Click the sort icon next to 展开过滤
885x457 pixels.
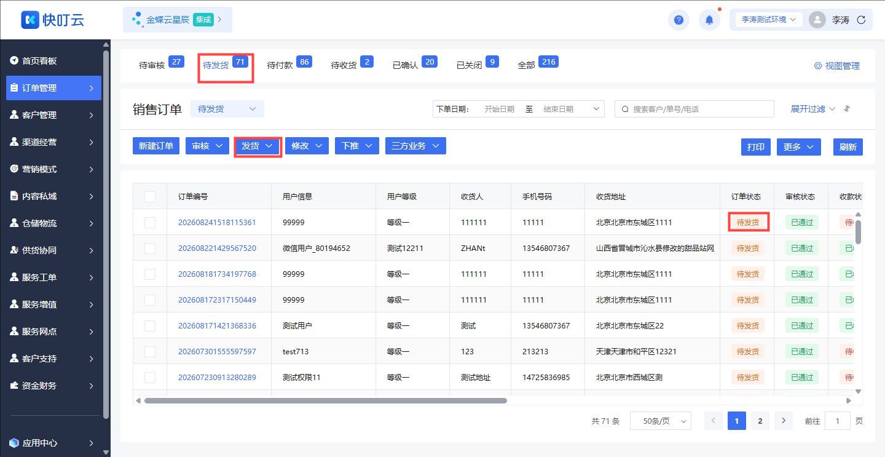pos(847,109)
